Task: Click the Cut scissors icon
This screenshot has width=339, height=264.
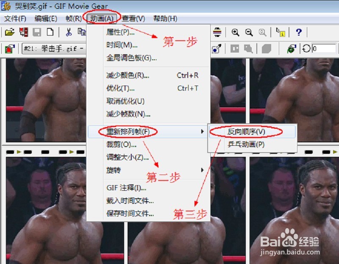Action: [x=69, y=32]
